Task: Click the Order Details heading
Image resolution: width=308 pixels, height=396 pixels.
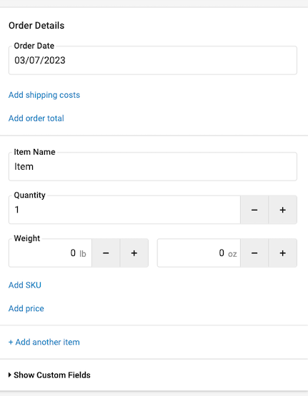Action: [x=36, y=26]
